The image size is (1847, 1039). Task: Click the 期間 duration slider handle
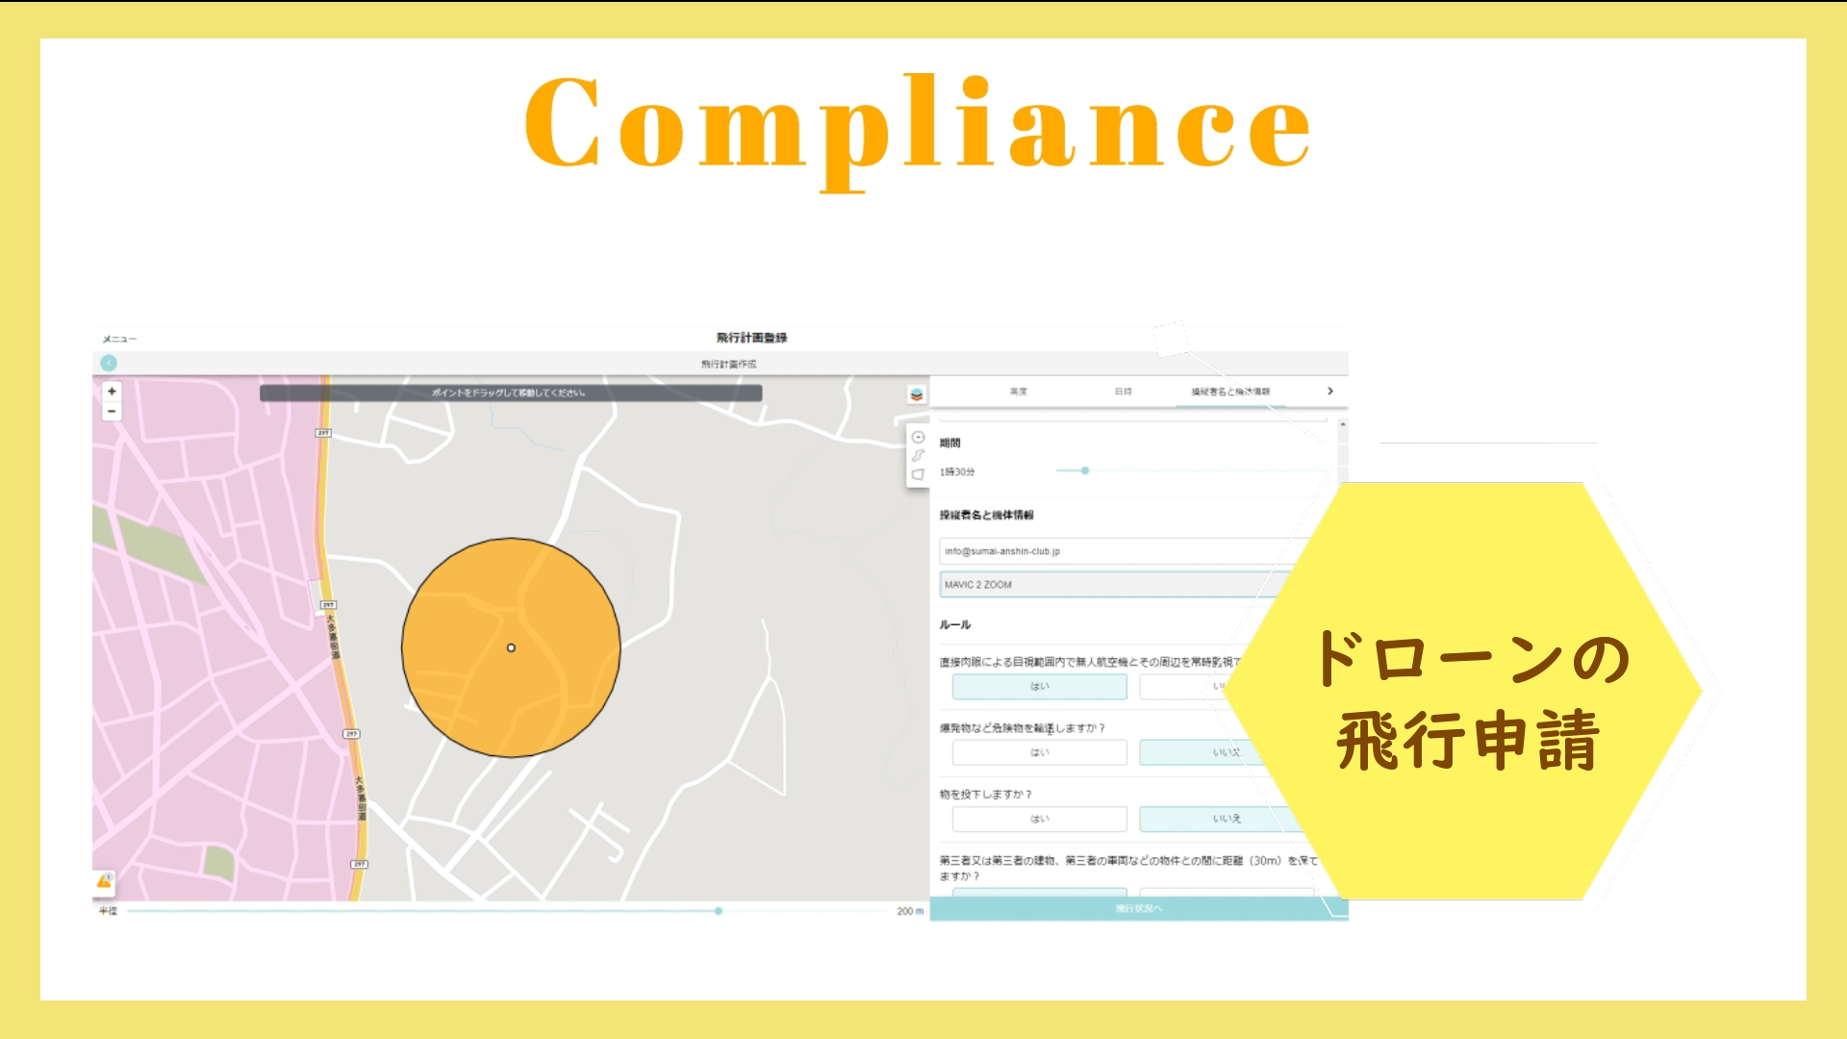point(1085,471)
